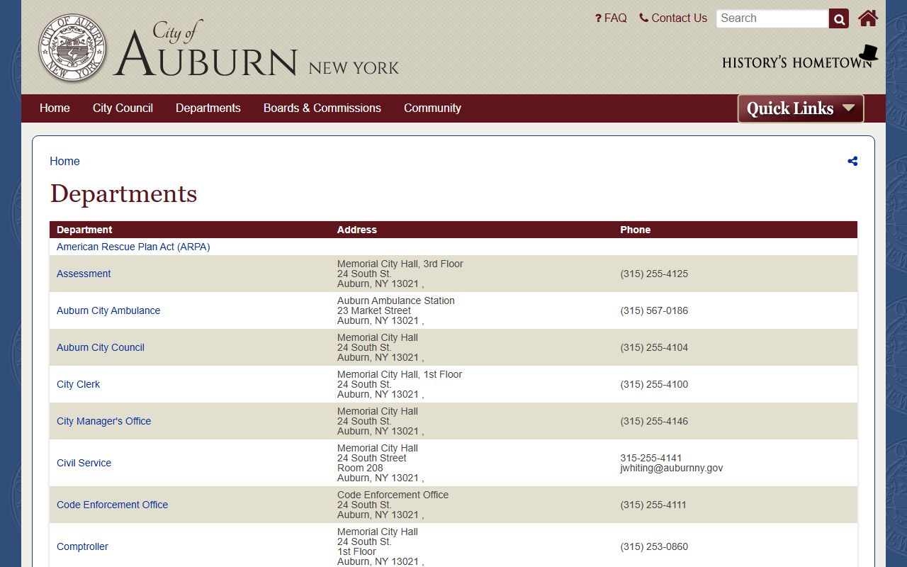Open the City Council menu
This screenshot has width=907, height=567.
click(x=123, y=108)
